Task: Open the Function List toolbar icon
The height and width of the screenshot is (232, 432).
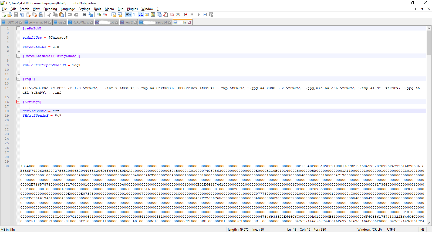Action: click(x=166, y=15)
